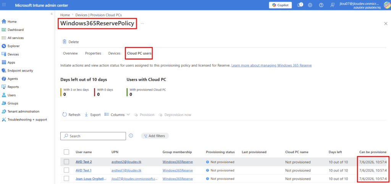Export the user list
391x184 pixels.
point(92,115)
